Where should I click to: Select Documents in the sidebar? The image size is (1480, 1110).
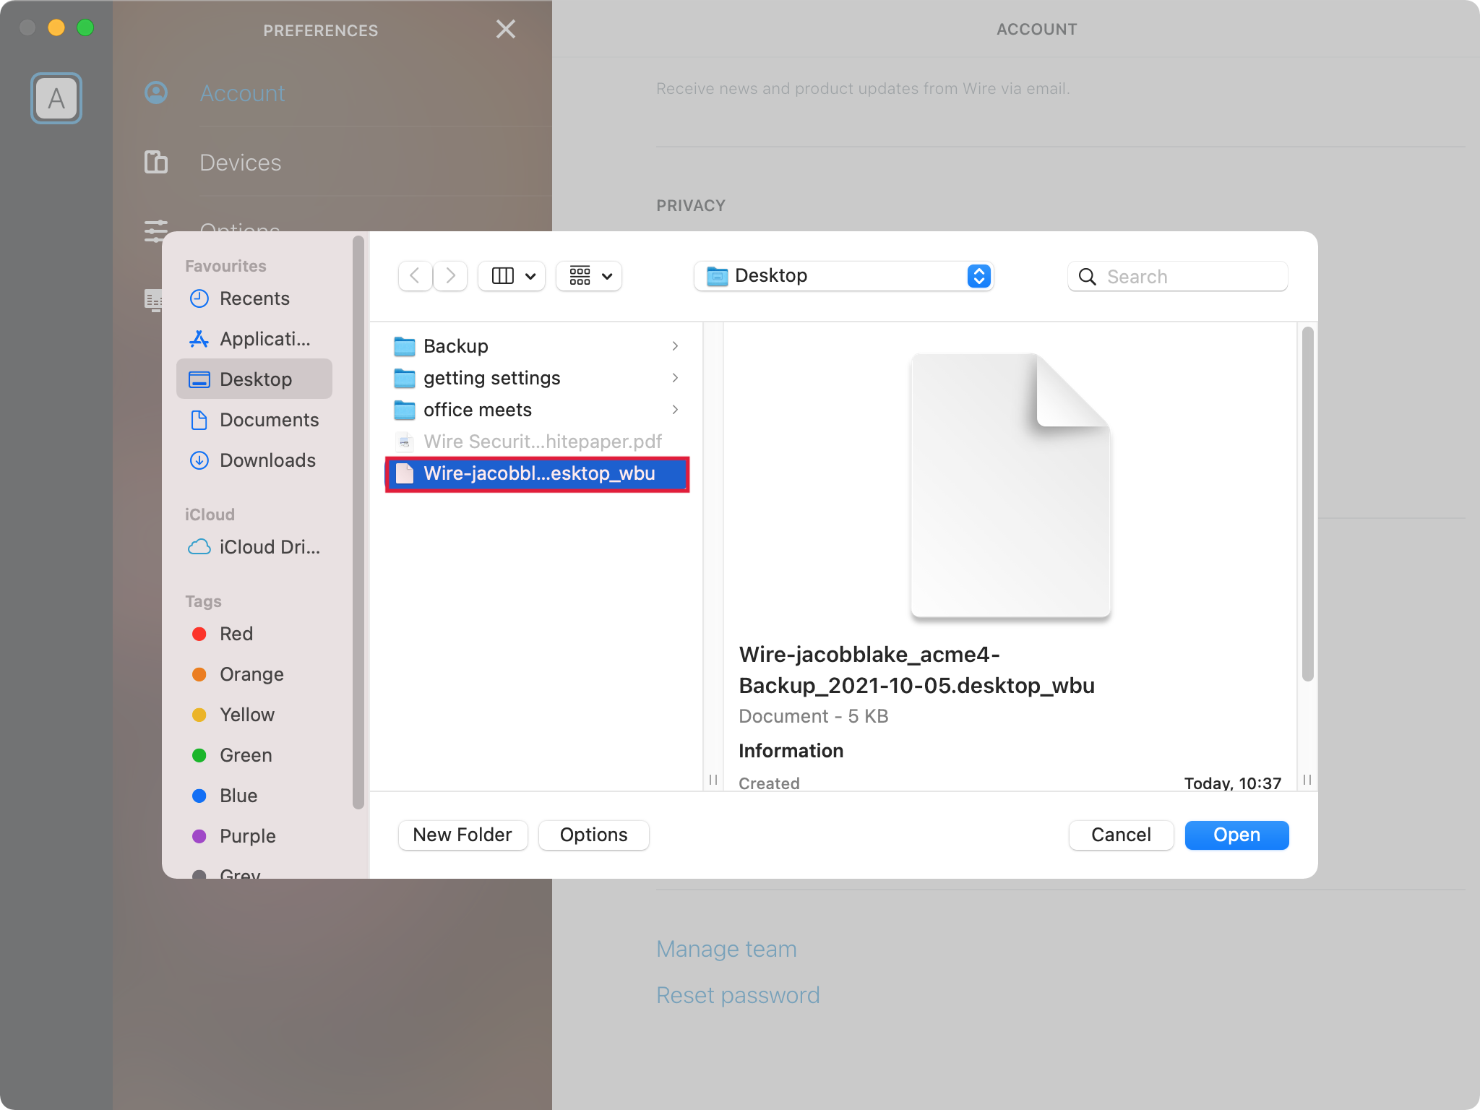click(x=254, y=420)
